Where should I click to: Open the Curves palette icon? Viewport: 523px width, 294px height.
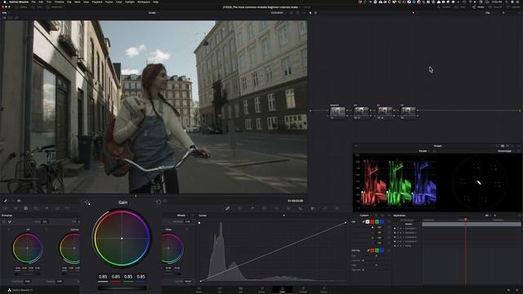click(x=227, y=208)
